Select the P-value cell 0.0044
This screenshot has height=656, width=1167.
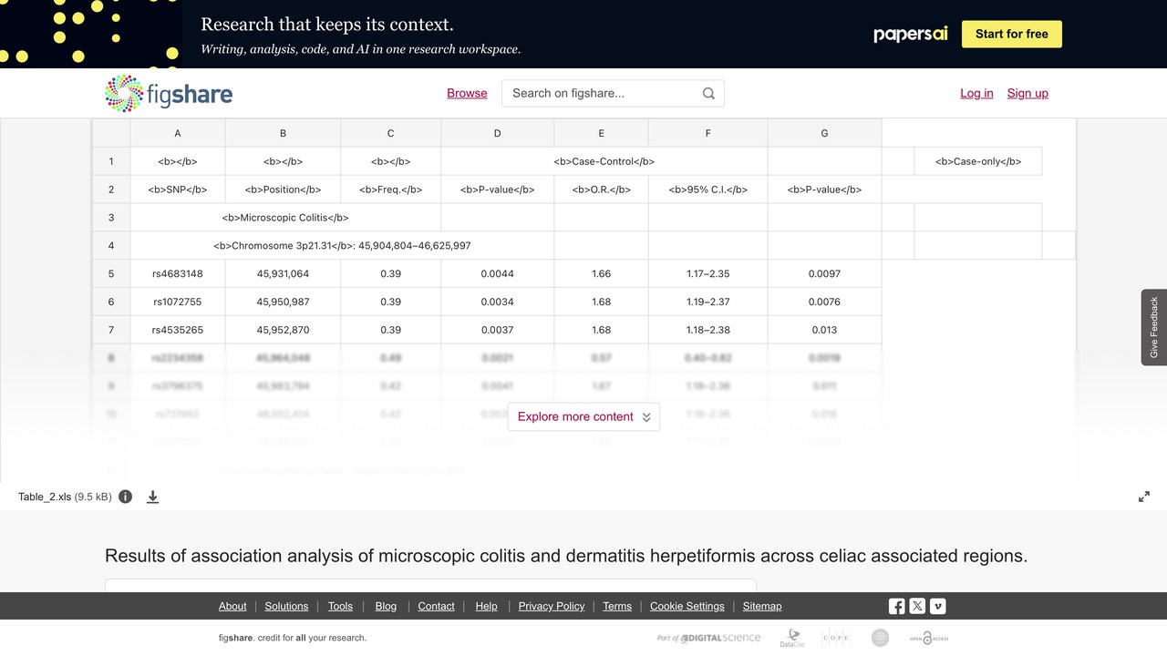click(x=497, y=273)
